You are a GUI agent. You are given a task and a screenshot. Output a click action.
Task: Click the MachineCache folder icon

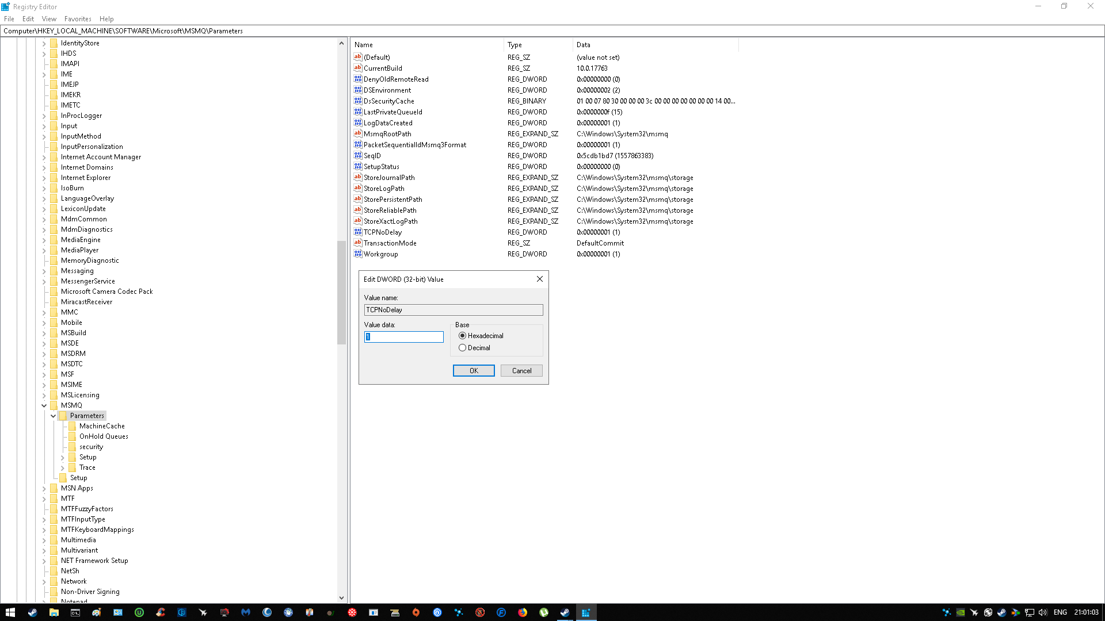[x=72, y=426]
